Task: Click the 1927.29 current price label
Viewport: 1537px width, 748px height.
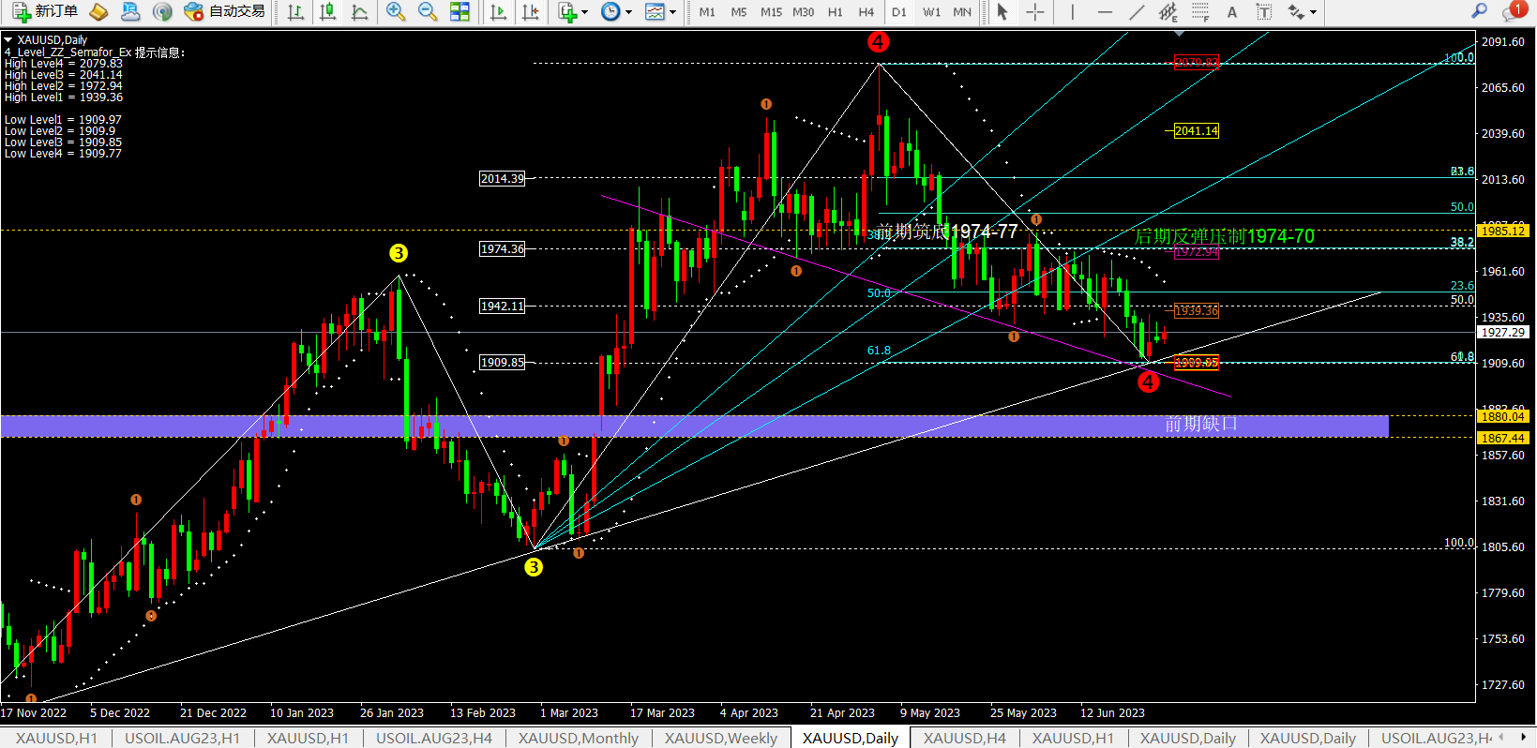Action: [x=1503, y=332]
